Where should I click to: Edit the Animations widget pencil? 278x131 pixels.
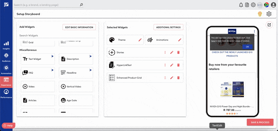click(x=180, y=40)
